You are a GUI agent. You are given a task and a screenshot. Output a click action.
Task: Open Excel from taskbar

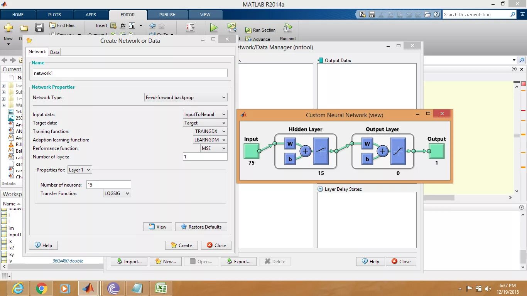161,288
